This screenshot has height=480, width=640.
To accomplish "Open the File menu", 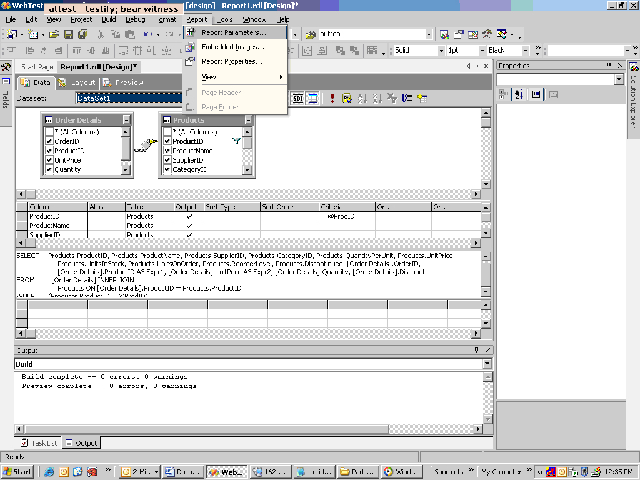I will [x=11, y=19].
